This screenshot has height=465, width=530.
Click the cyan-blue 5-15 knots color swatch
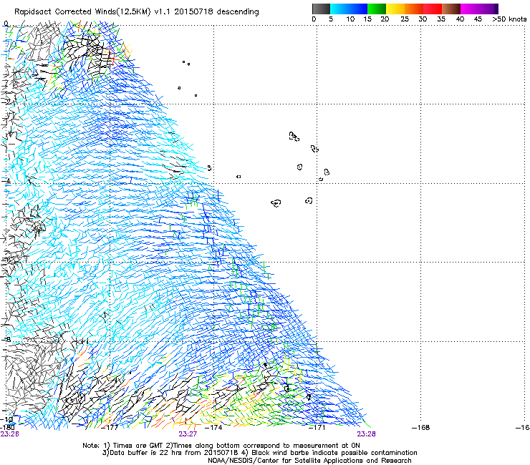[349, 9]
